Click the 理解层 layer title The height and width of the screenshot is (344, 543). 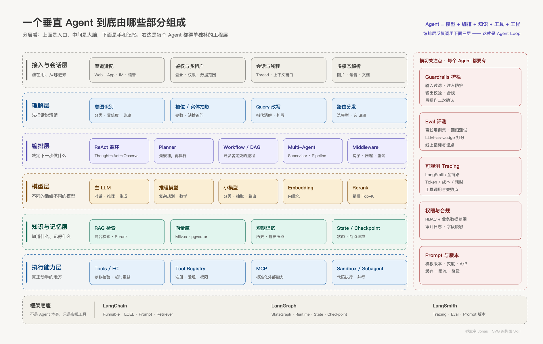coord(41,106)
